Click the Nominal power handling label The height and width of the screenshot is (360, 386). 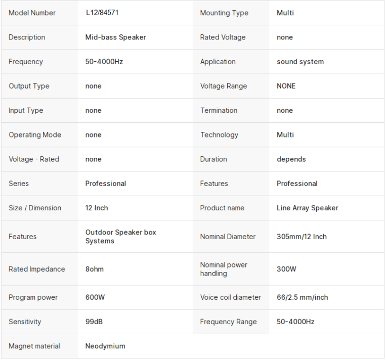click(224, 269)
